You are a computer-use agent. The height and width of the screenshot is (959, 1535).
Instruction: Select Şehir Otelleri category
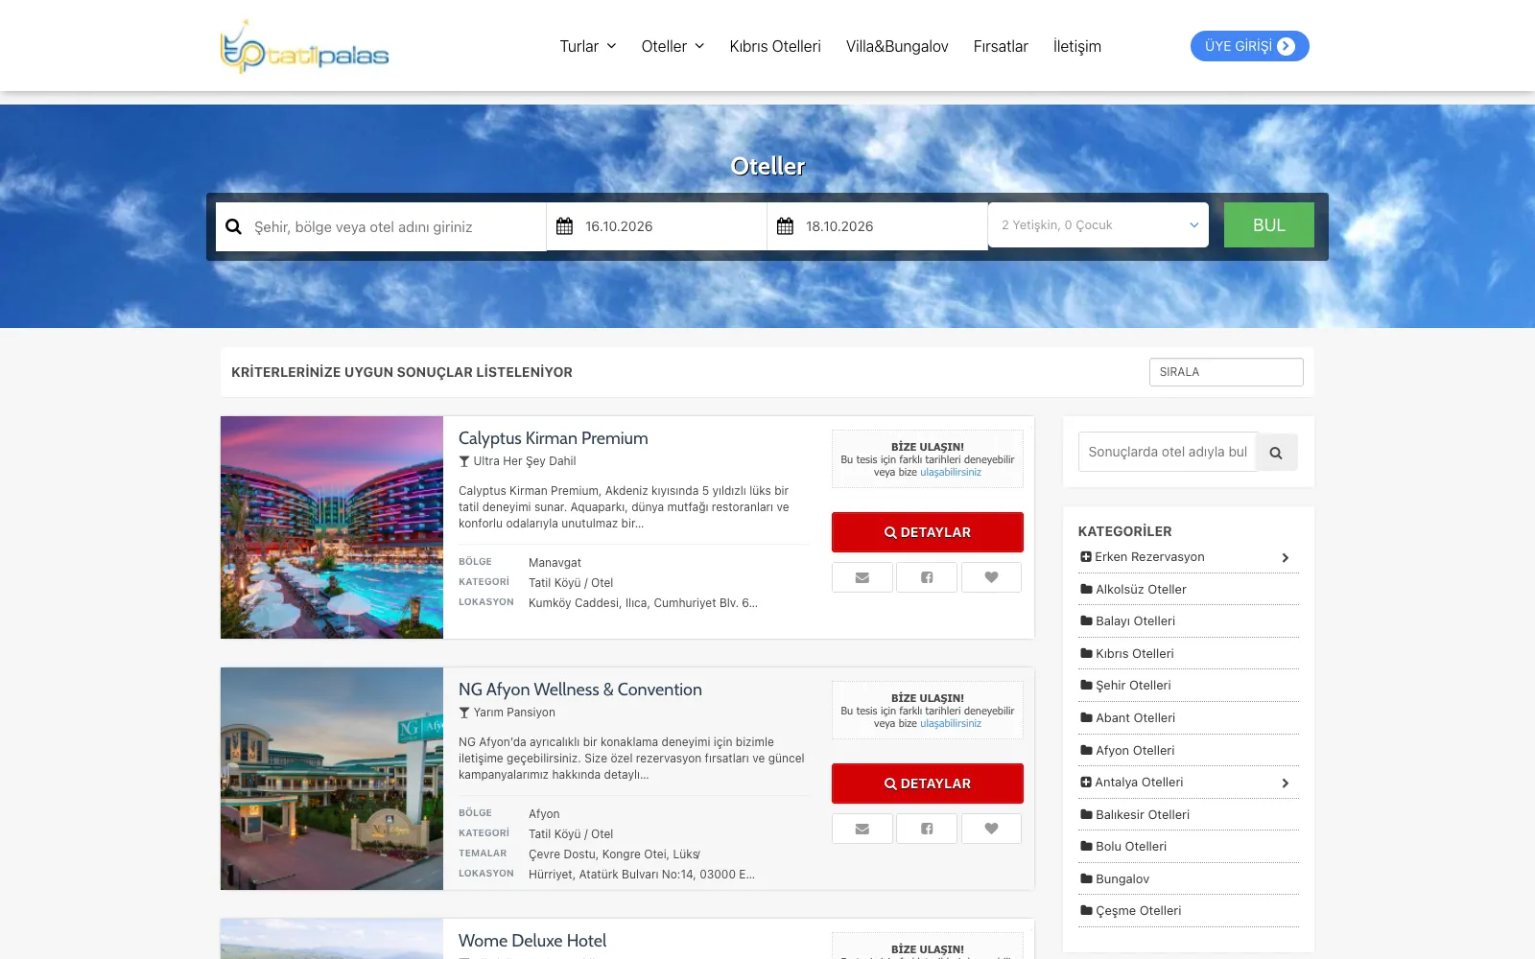pyautogui.click(x=1133, y=686)
